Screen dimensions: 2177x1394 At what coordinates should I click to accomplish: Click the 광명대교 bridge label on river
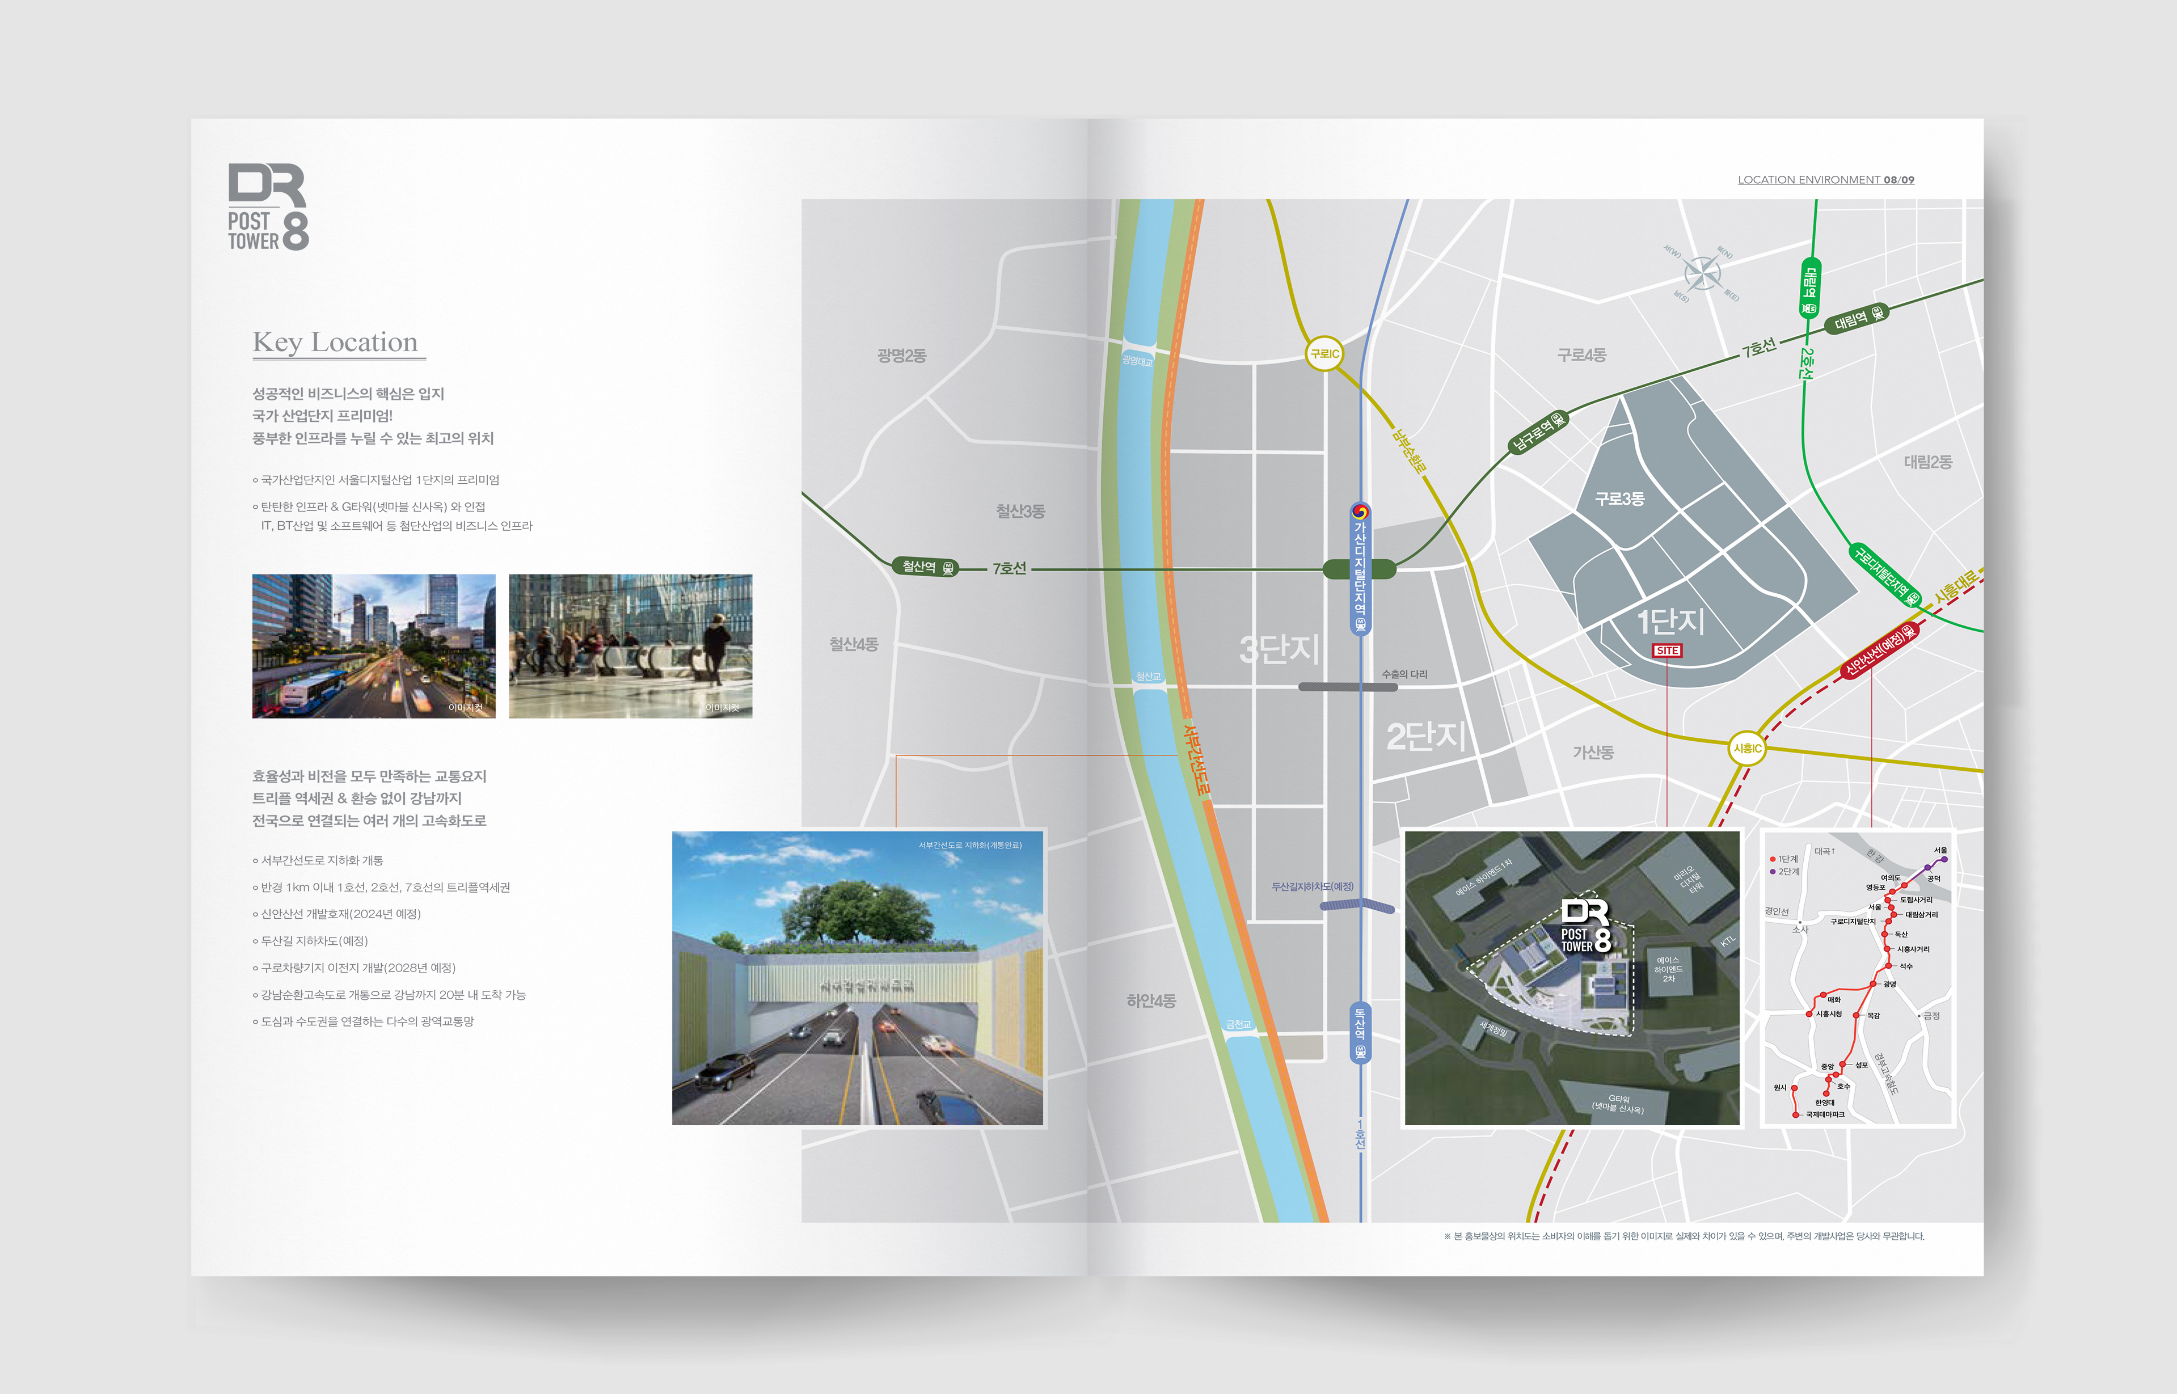point(1137,360)
